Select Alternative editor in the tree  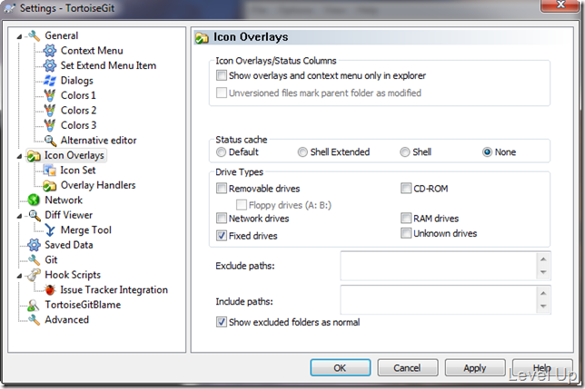click(98, 141)
